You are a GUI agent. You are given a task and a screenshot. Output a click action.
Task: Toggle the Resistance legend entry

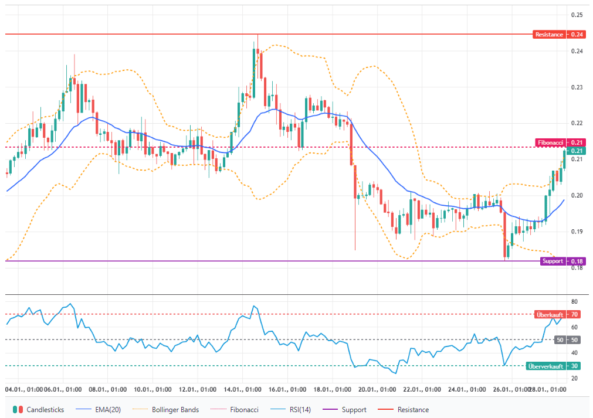(x=403, y=410)
